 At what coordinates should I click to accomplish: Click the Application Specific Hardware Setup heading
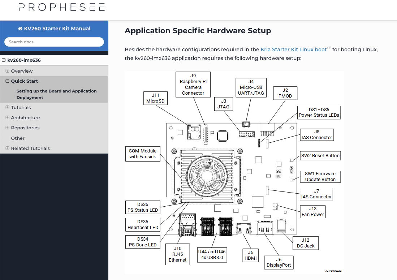[x=198, y=31]
